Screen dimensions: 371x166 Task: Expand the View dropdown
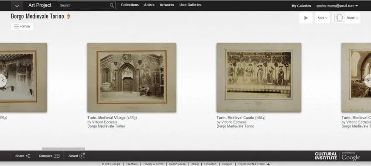tap(352, 18)
